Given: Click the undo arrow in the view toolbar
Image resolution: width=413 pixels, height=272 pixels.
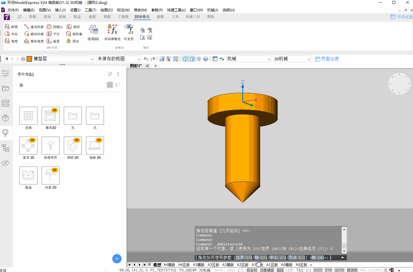Looking at the screenshot, I should (146, 59).
